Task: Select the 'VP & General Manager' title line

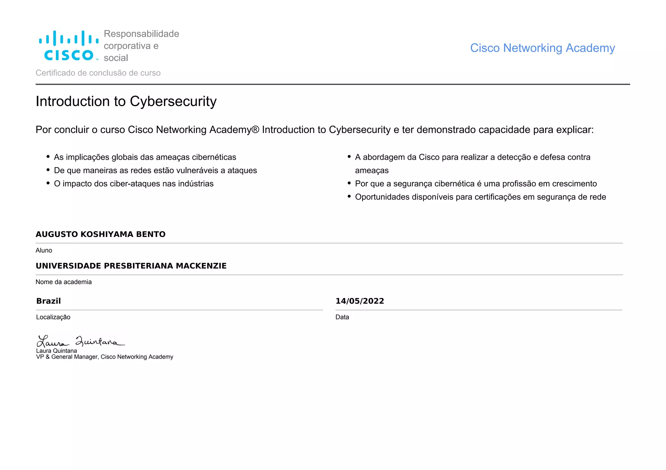Action: [104, 357]
